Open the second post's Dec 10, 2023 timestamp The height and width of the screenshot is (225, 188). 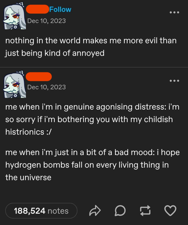click(46, 87)
